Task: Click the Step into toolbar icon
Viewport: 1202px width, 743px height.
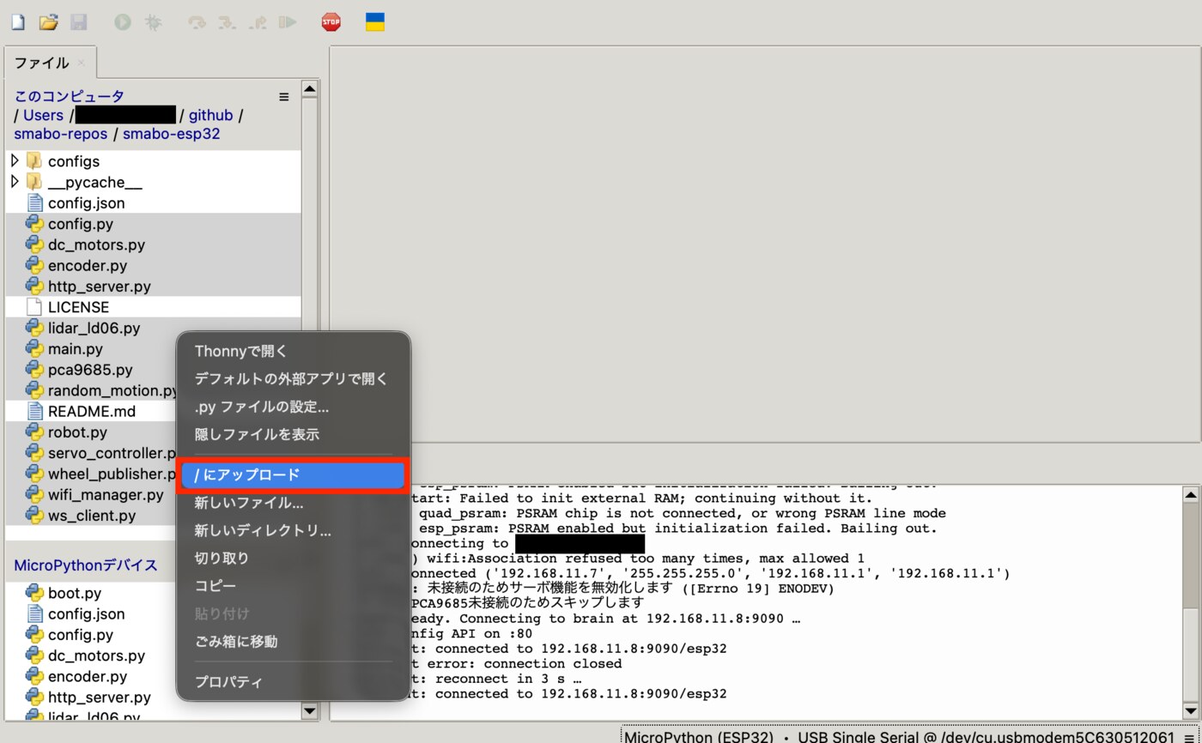Action: tap(228, 22)
